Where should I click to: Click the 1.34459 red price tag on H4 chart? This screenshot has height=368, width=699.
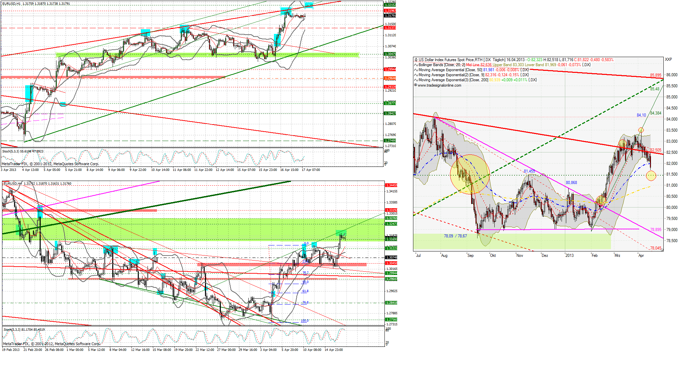click(x=391, y=185)
